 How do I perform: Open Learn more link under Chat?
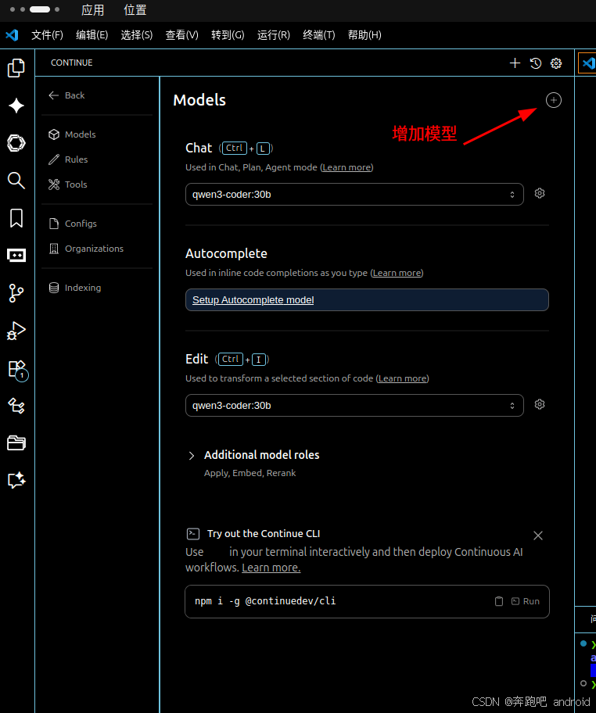click(346, 167)
